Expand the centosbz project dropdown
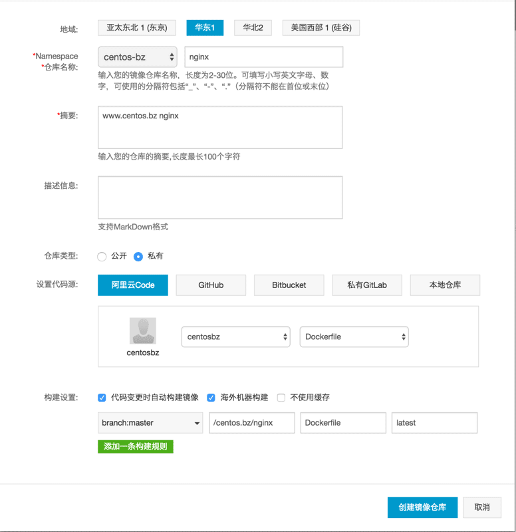 pyautogui.click(x=235, y=336)
